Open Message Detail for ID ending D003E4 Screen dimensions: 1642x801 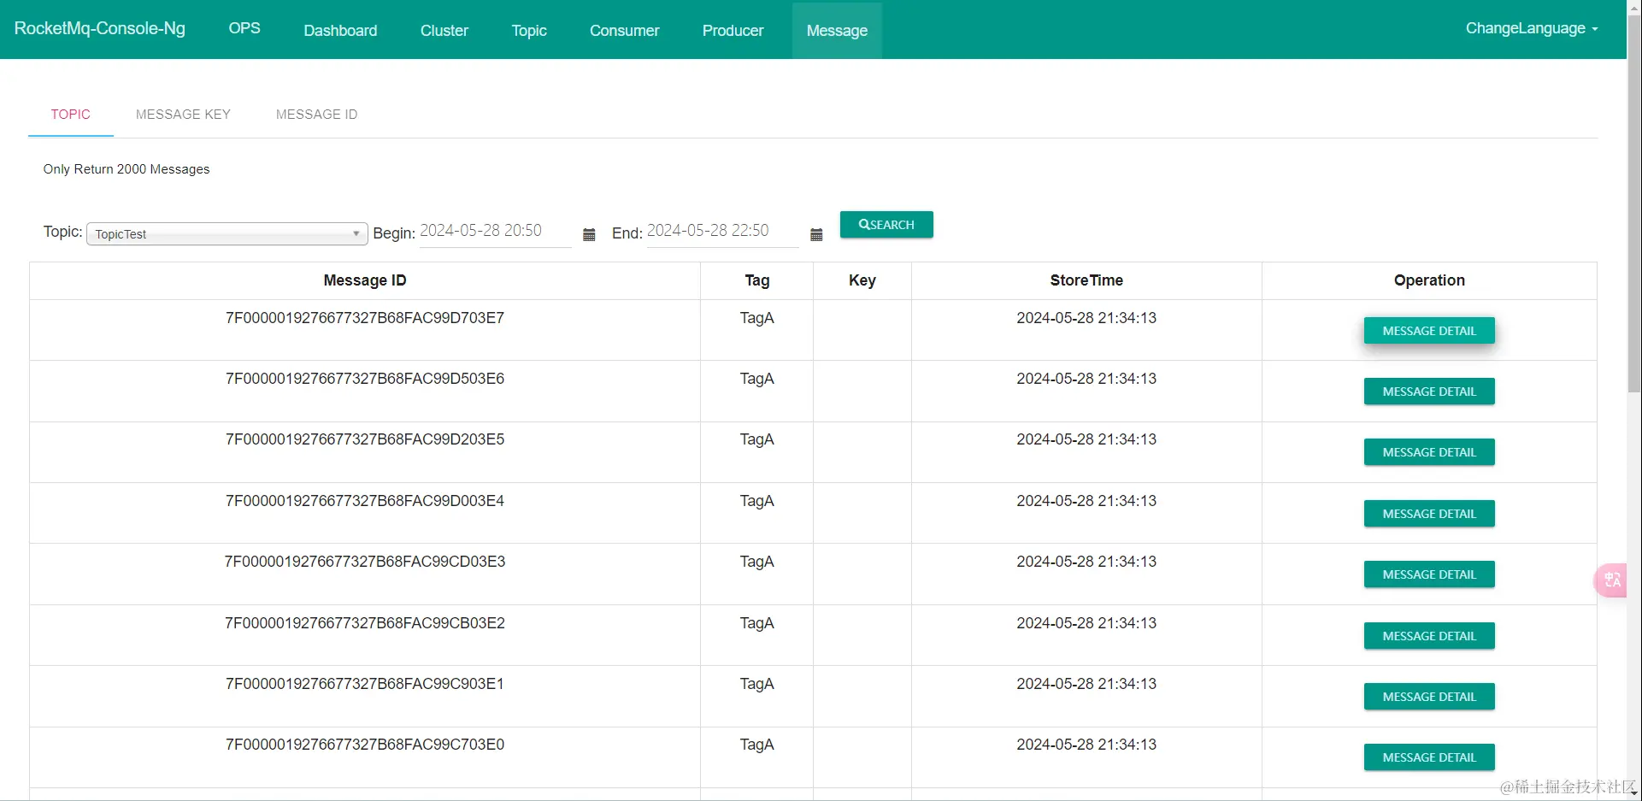pos(1429,514)
